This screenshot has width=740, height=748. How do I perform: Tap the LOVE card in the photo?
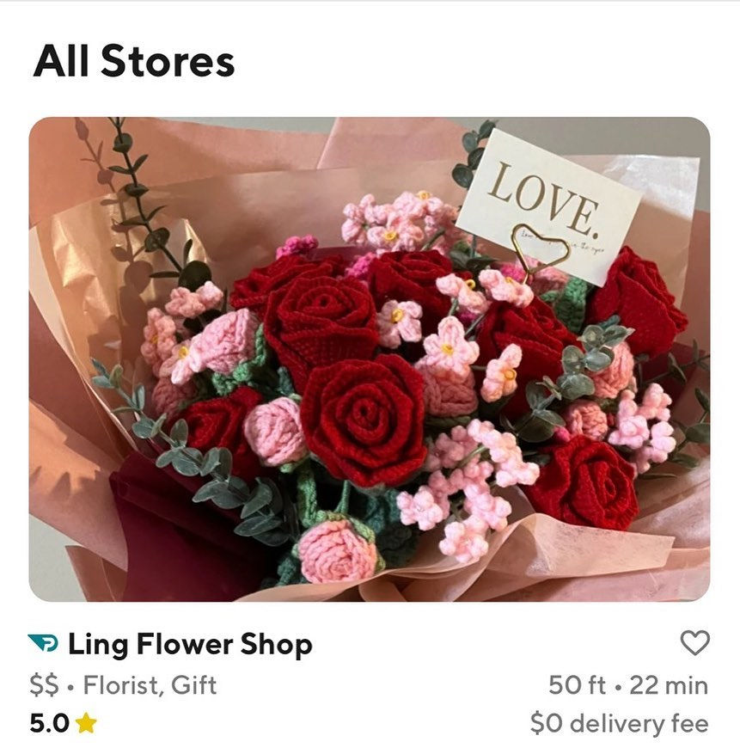[x=548, y=206]
